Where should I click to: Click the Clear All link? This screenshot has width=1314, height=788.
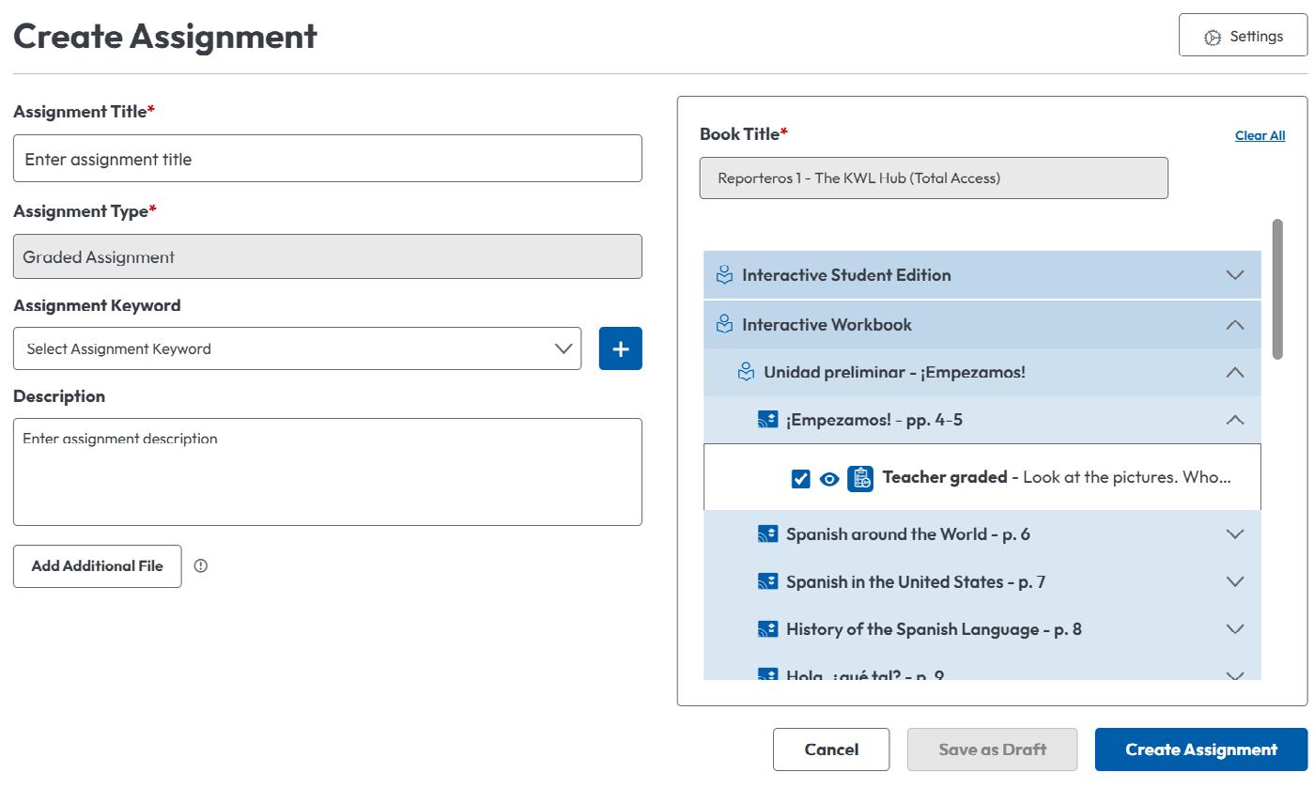(1260, 135)
